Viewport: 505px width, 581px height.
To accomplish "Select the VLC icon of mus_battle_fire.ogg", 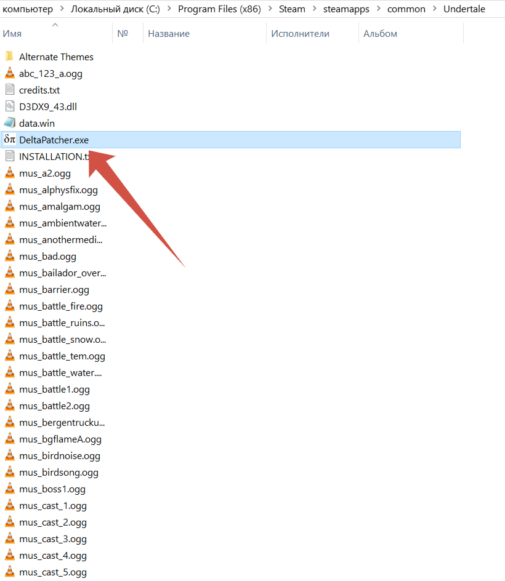I will click(x=10, y=306).
